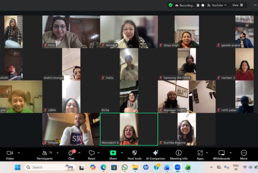Open Whiteboards

[221, 153]
